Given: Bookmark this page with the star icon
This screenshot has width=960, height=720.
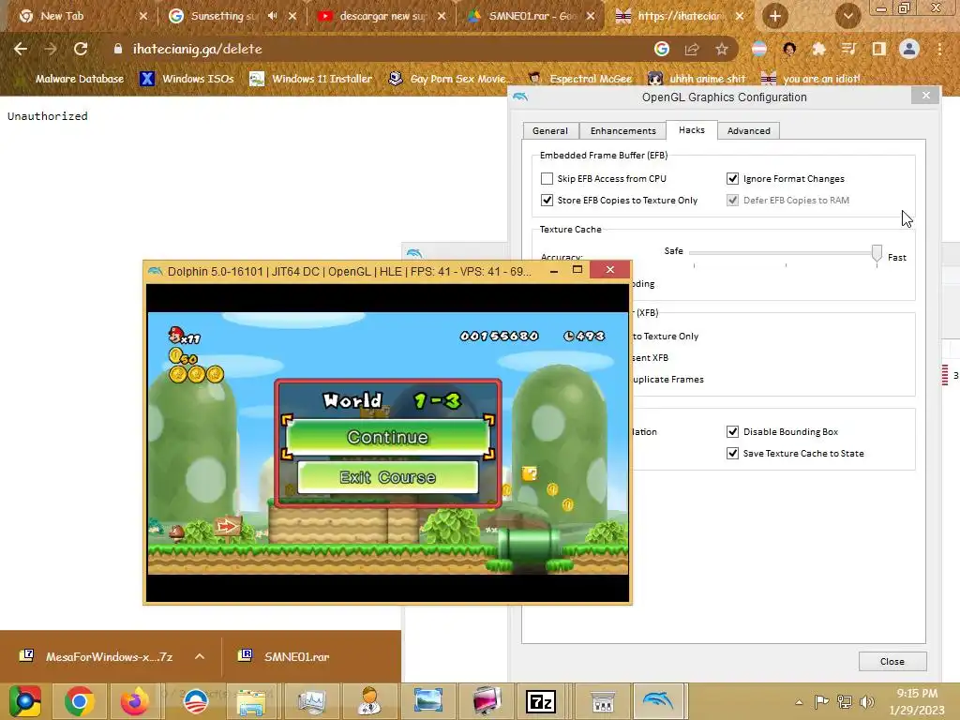Looking at the screenshot, I should (722, 49).
